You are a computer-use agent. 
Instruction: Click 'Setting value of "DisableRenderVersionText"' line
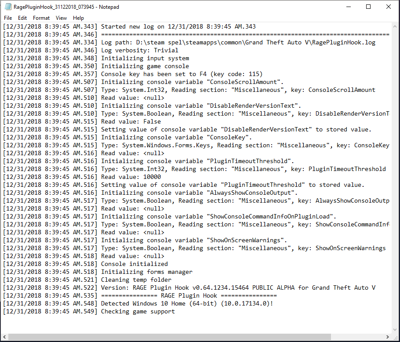tap(187, 129)
